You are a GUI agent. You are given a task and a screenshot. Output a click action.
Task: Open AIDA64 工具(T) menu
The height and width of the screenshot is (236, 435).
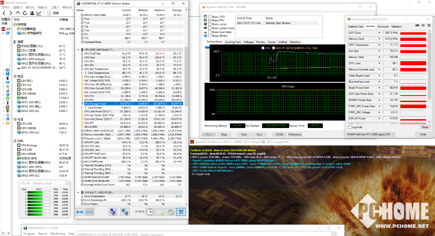[x=55, y=7]
